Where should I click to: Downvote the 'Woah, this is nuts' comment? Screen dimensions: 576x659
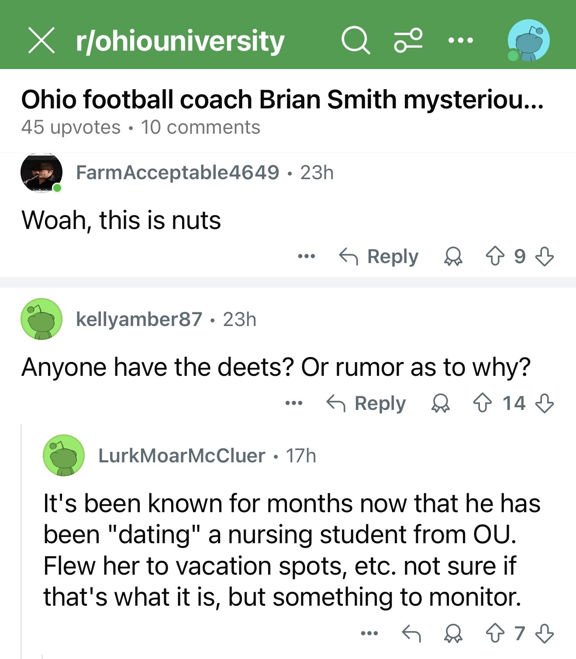[x=545, y=256]
